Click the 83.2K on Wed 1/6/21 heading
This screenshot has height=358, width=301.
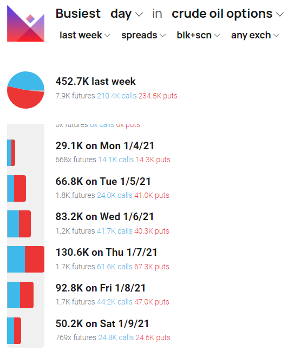coord(104,217)
